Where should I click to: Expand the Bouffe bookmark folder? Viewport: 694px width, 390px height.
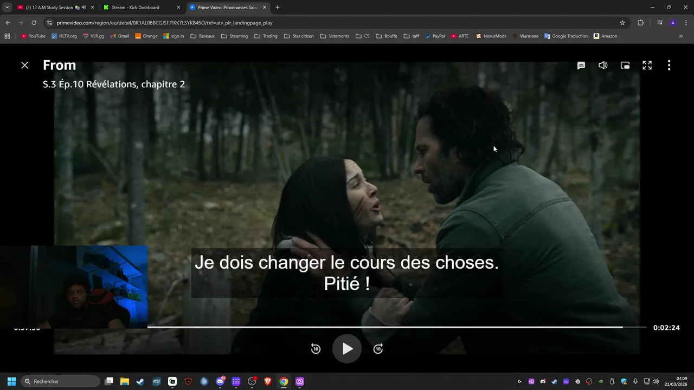tap(387, 36)
